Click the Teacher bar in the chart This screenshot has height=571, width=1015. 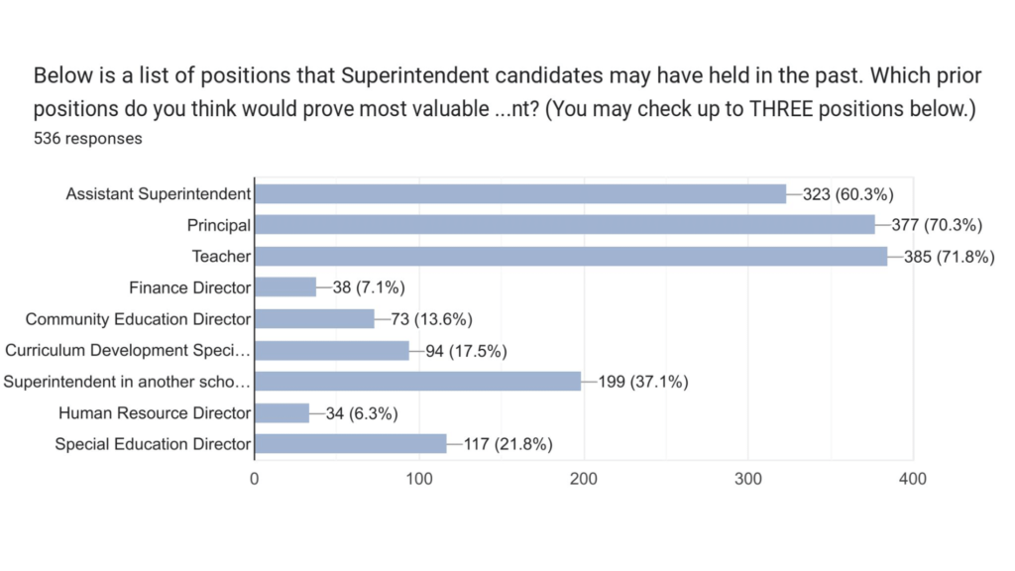pyautogui.click(x=570, y=257)
